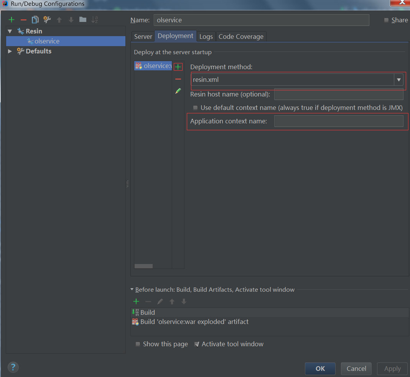Close the Run/Debug Configurations dialog
This screenshot has width=410, height=377.
(400, 3)
